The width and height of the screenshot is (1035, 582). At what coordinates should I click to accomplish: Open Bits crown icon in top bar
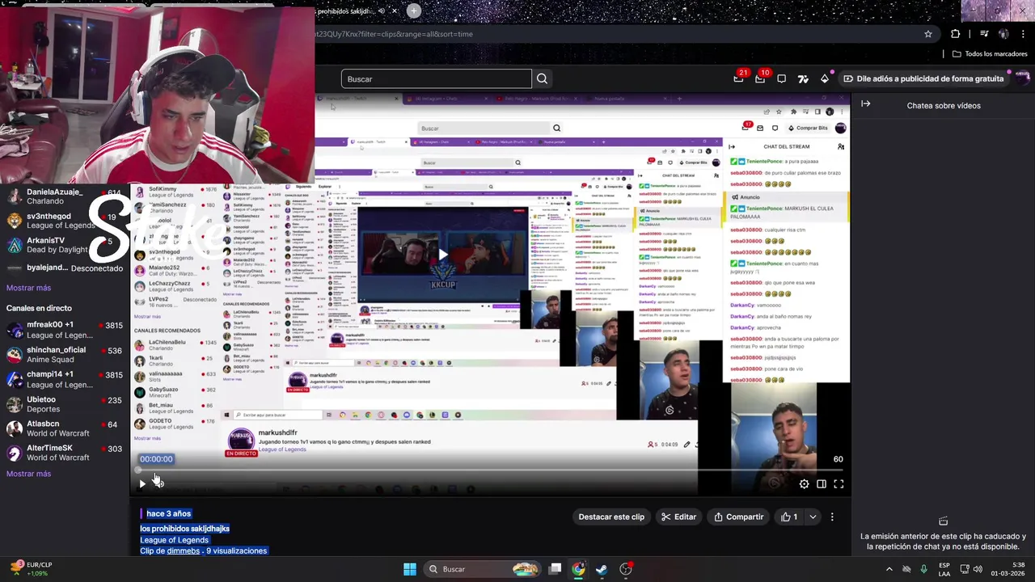pyautogui.click(x=824, y=78)
